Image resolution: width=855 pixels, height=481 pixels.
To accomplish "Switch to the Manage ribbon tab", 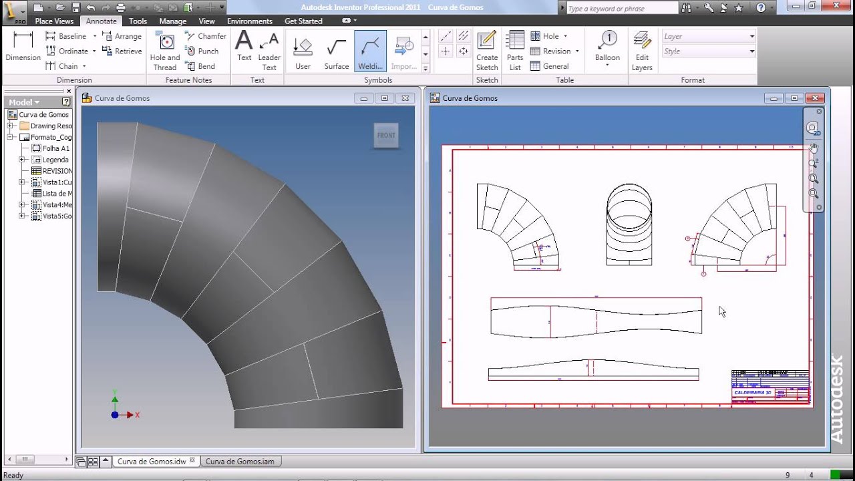I will (x=172, y=21).
